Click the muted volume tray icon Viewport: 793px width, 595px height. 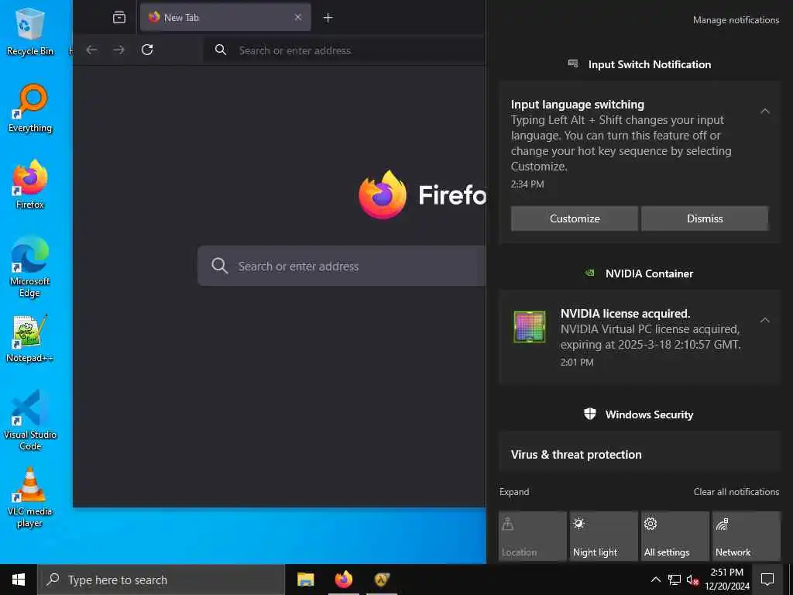[692, 580]
